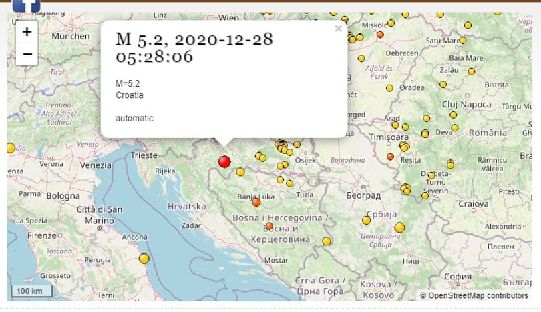Click the 100 km scale bar
Screen dimensions: 541x312
32,291
